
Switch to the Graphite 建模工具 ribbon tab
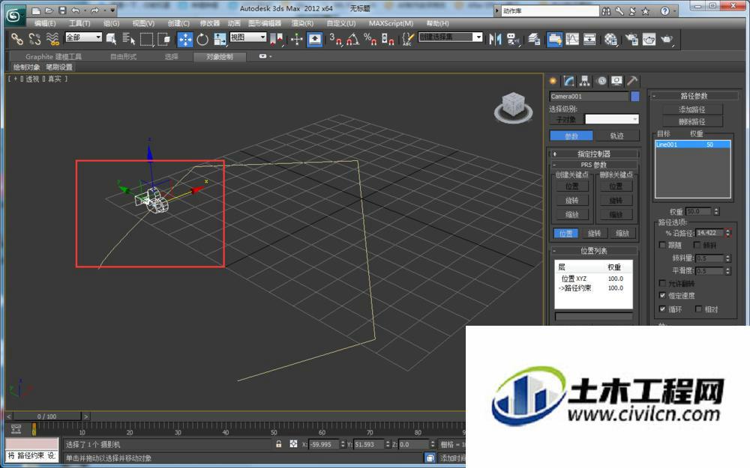[x=53, y=56]
